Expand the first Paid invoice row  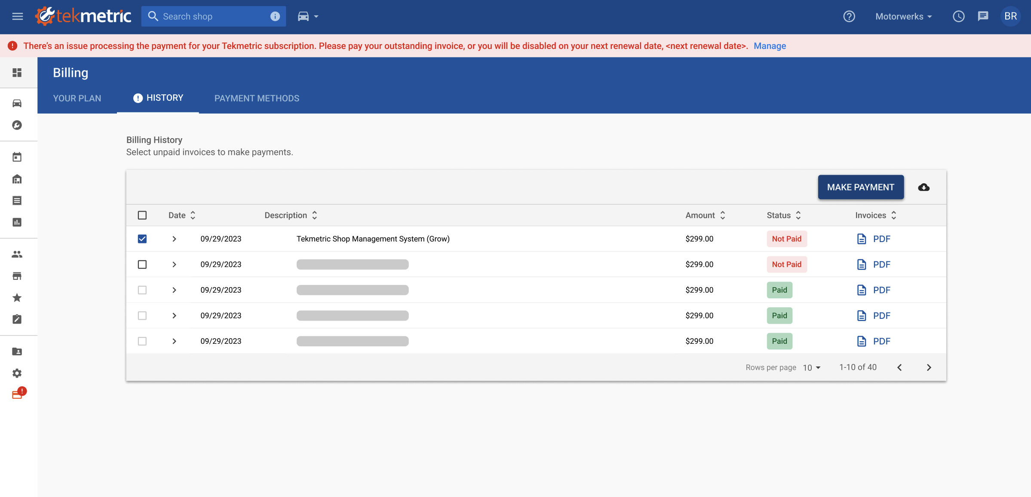pyautogui.click(x=174, y=290)
